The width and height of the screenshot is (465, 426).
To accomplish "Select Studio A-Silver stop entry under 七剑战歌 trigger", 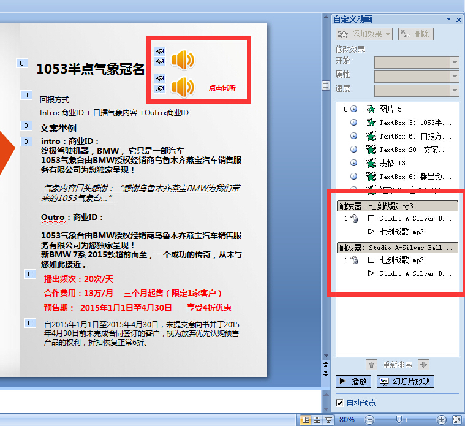I will point(398,218).
